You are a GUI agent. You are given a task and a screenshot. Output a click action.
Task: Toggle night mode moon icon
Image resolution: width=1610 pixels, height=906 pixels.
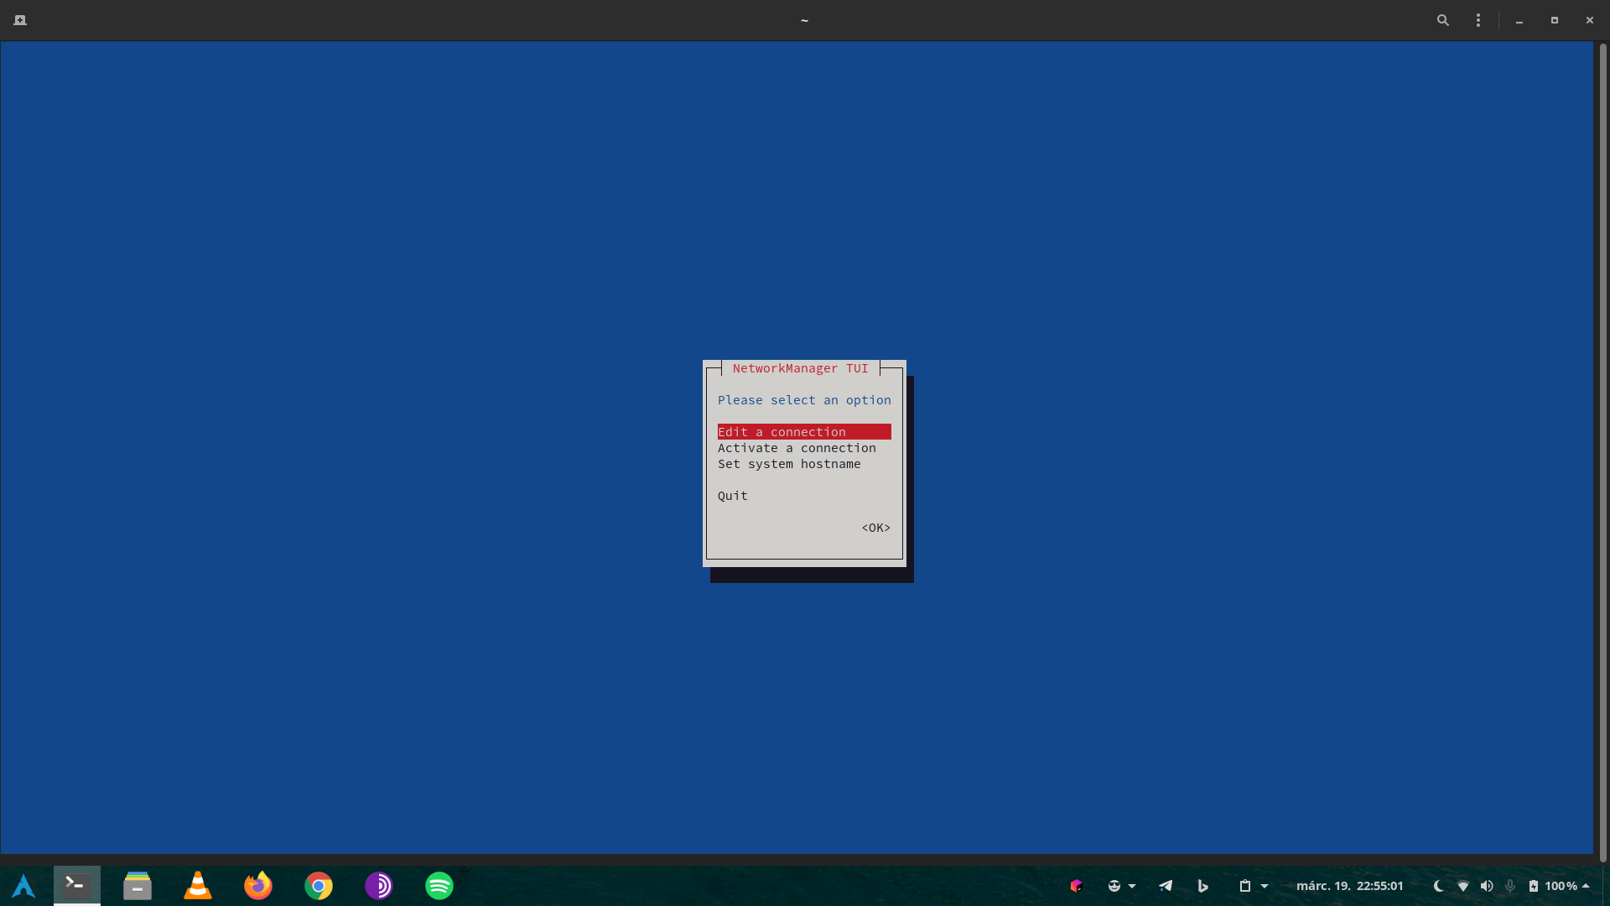tap(1439, 886)
